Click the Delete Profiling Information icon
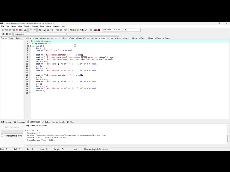230x172 pixels. pyautogui.click(x=99, y=30)
